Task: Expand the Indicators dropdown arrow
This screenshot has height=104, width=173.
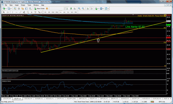Action: tap(98, 9)
